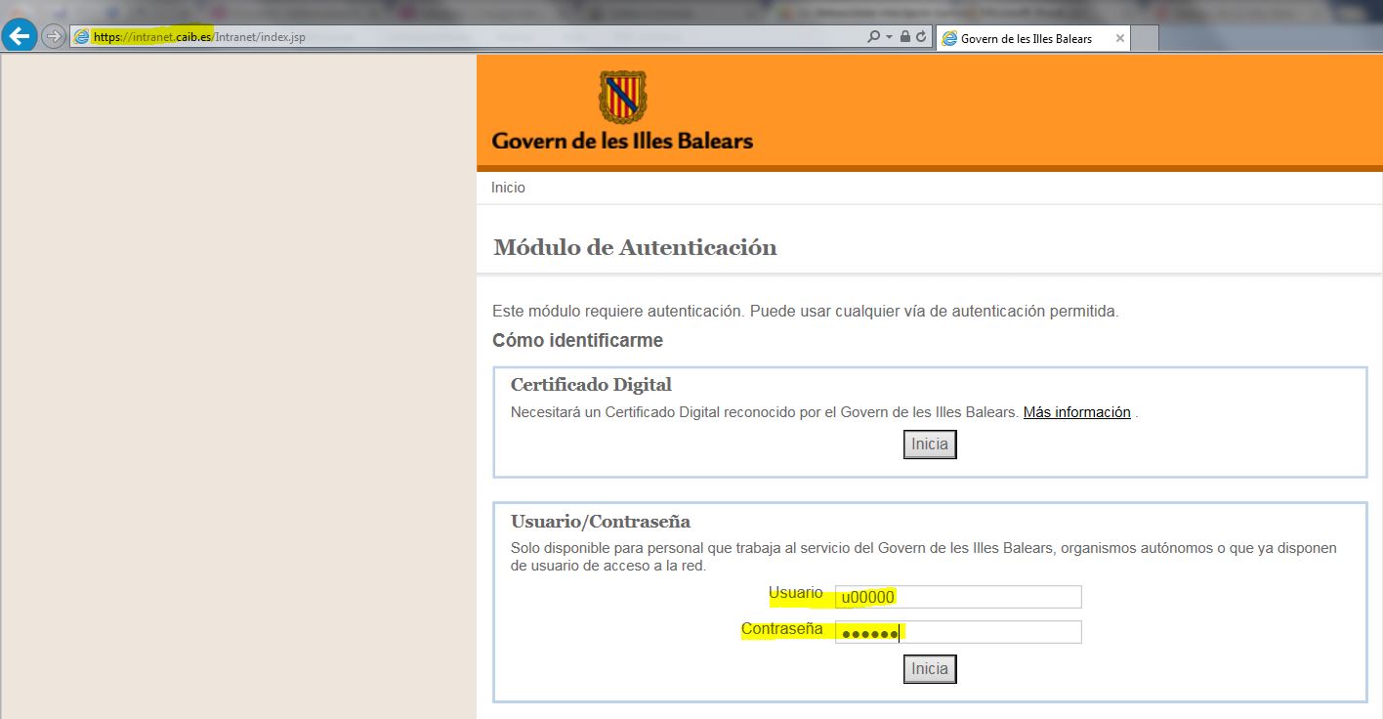Click the Govern de les Illes Balears logo text

click(622, 141)
